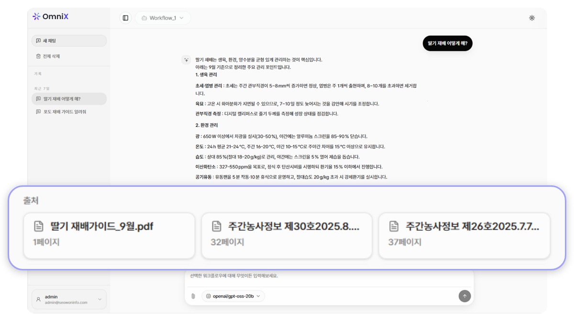The width and height of the screenshot is (574, 321).
Task: Click the send message arrow button
Action: coord(464,296)
